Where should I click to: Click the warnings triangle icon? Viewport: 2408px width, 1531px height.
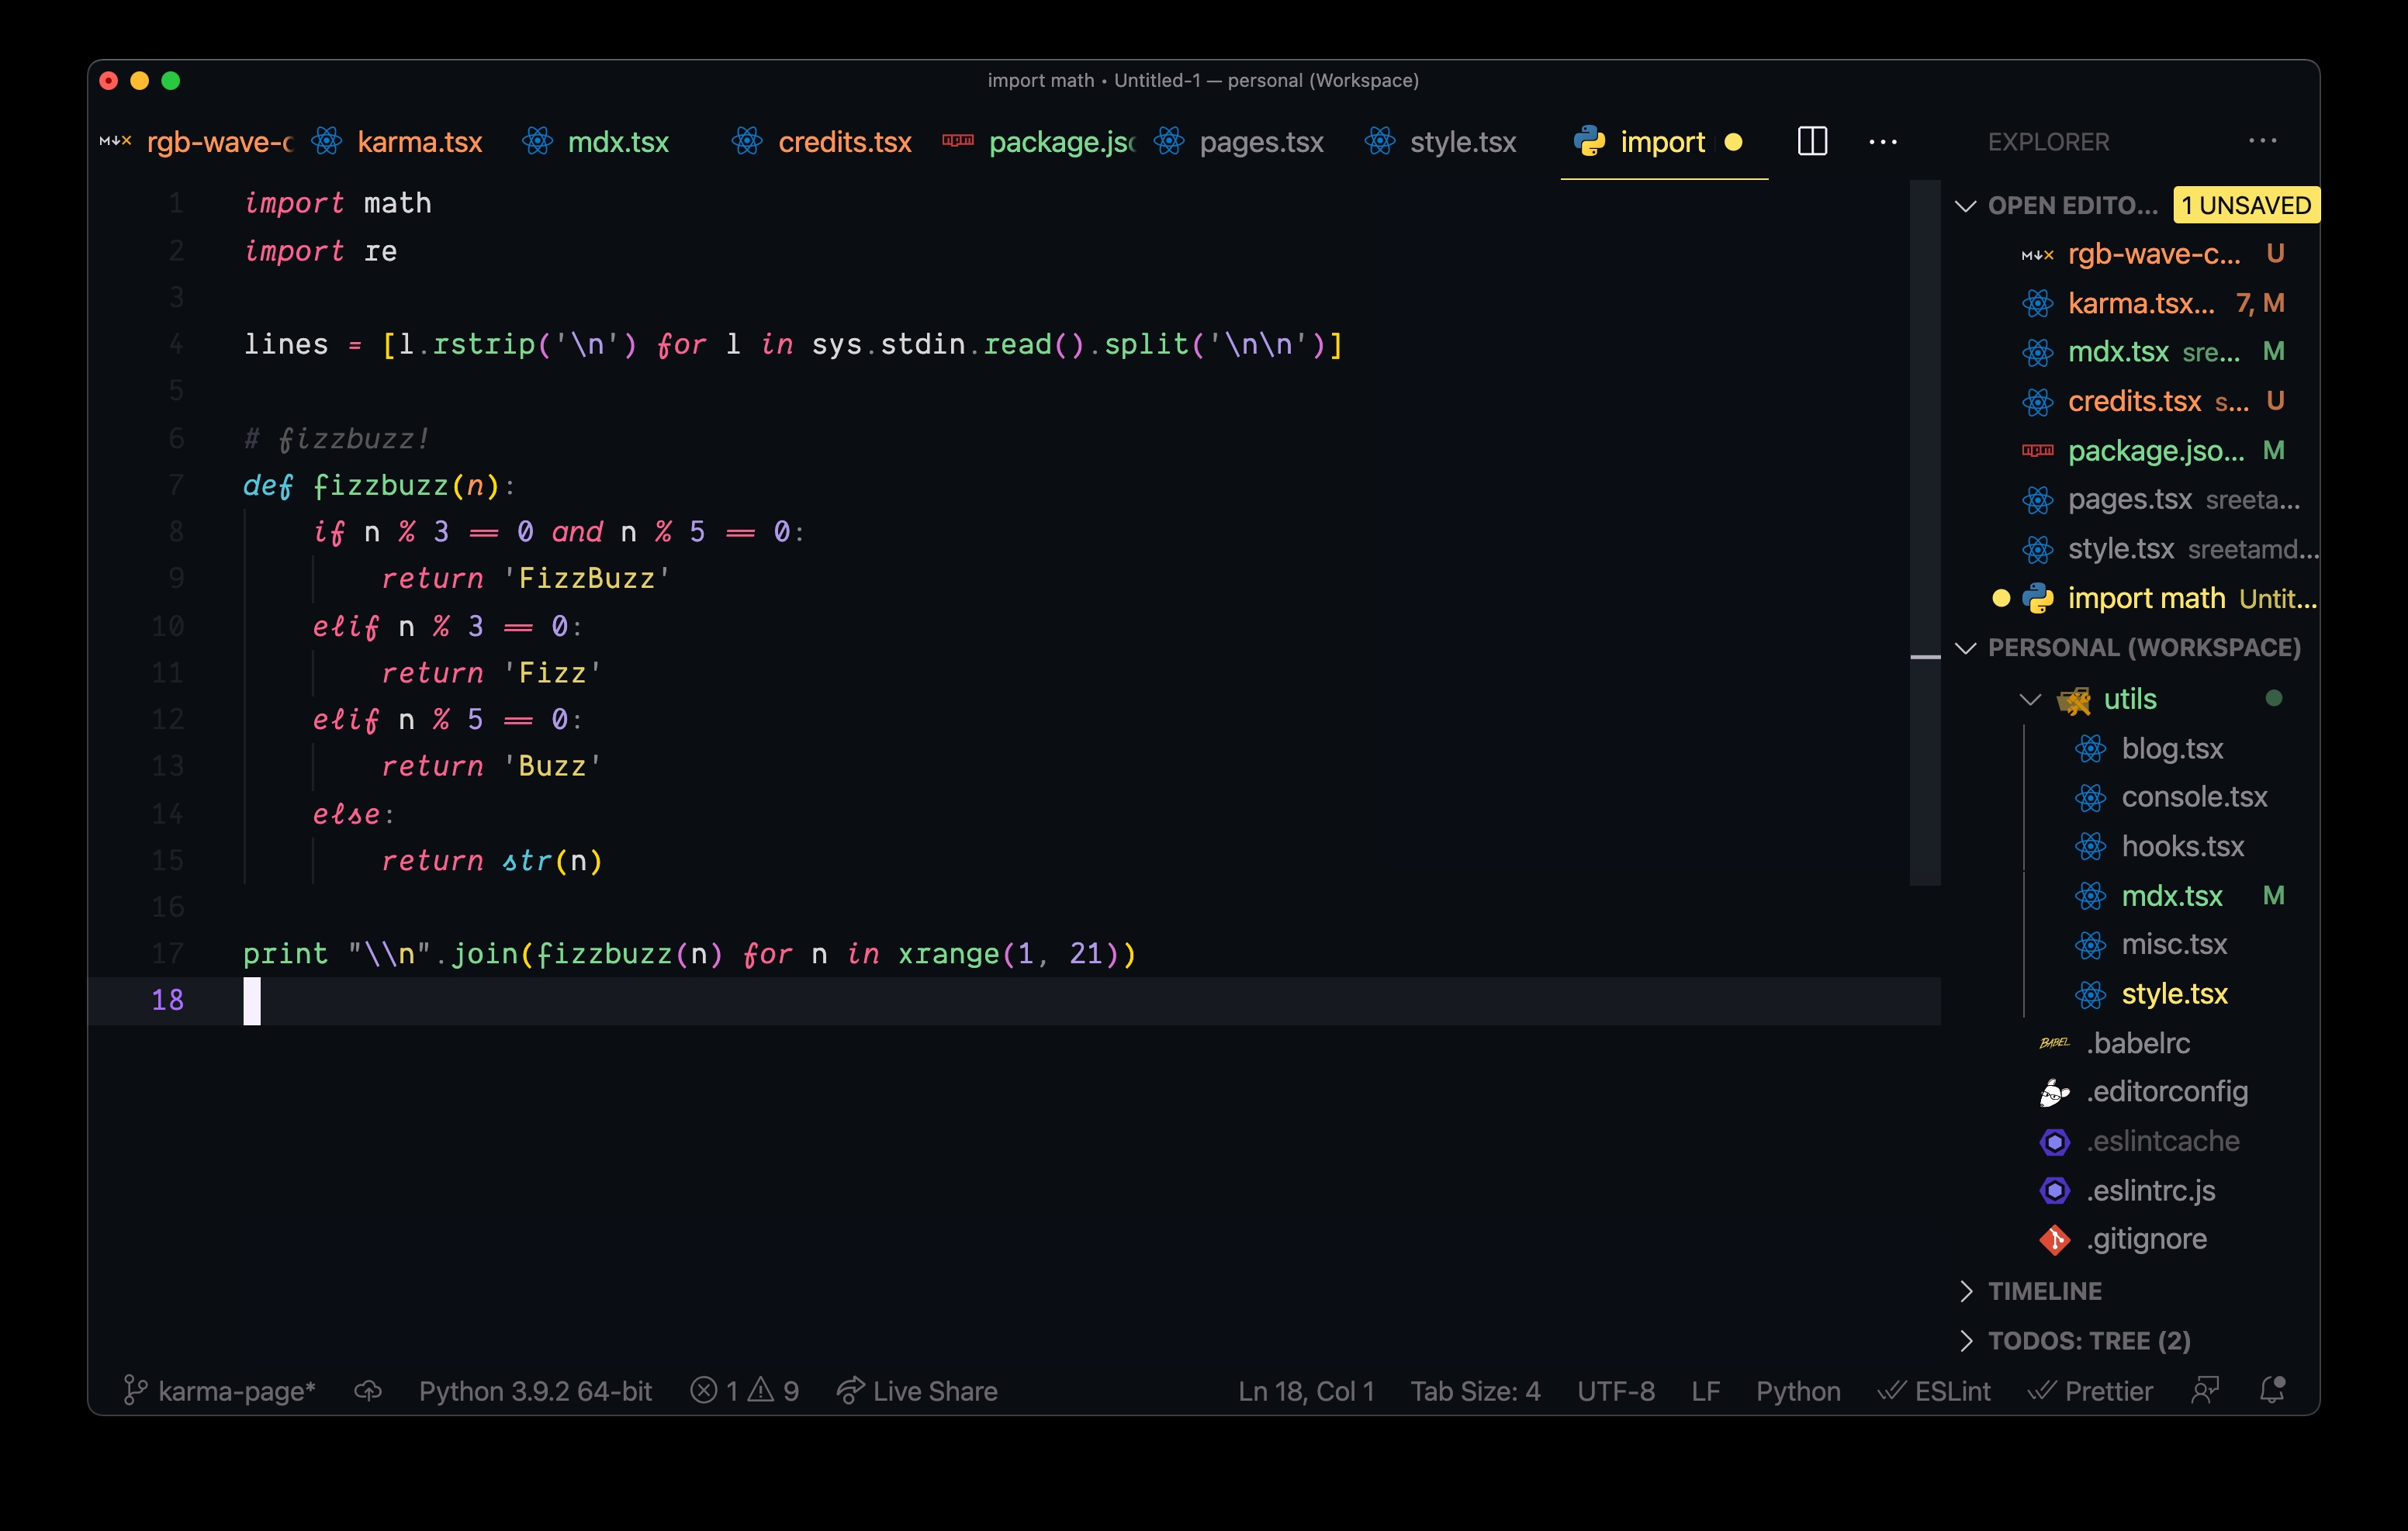point(761,1390)
